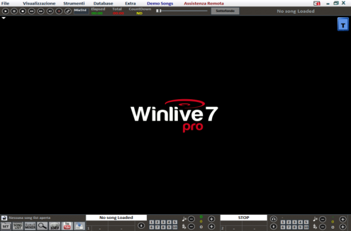The width and height of the screenshot is (351, 231).
Task: Select marker 3 on deck 1 number pad
Action: (x=163, y=222)
